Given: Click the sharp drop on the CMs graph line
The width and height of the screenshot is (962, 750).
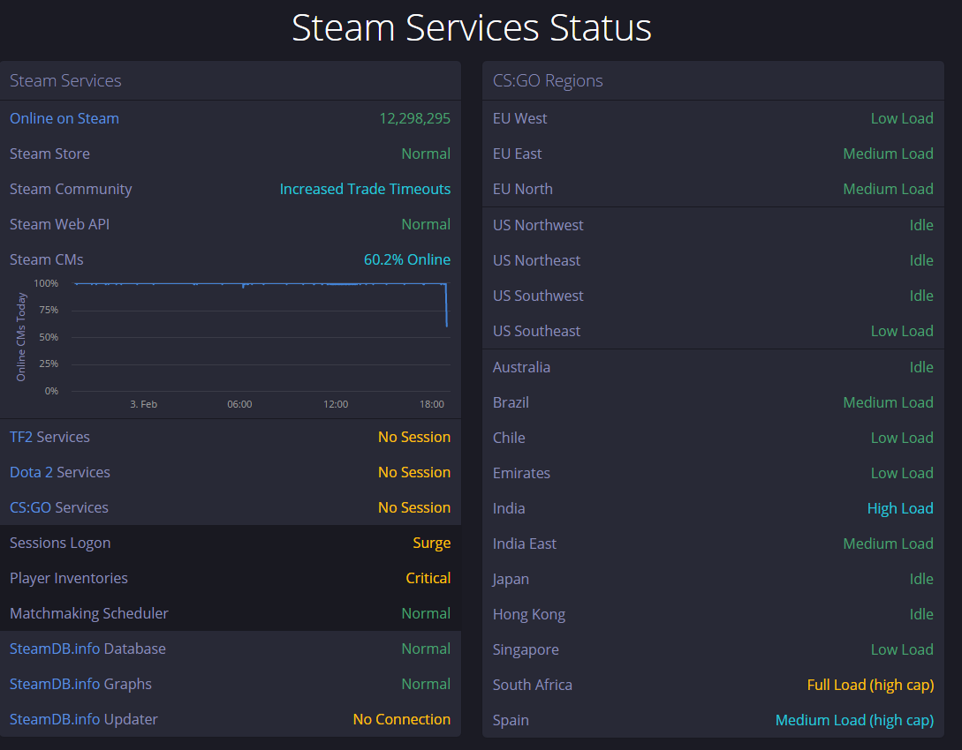Looking at the screenshot, I should tap(446, 304).
